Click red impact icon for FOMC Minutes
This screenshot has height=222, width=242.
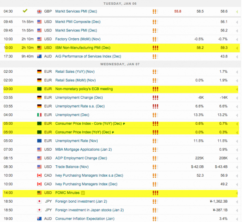(155, 192)
